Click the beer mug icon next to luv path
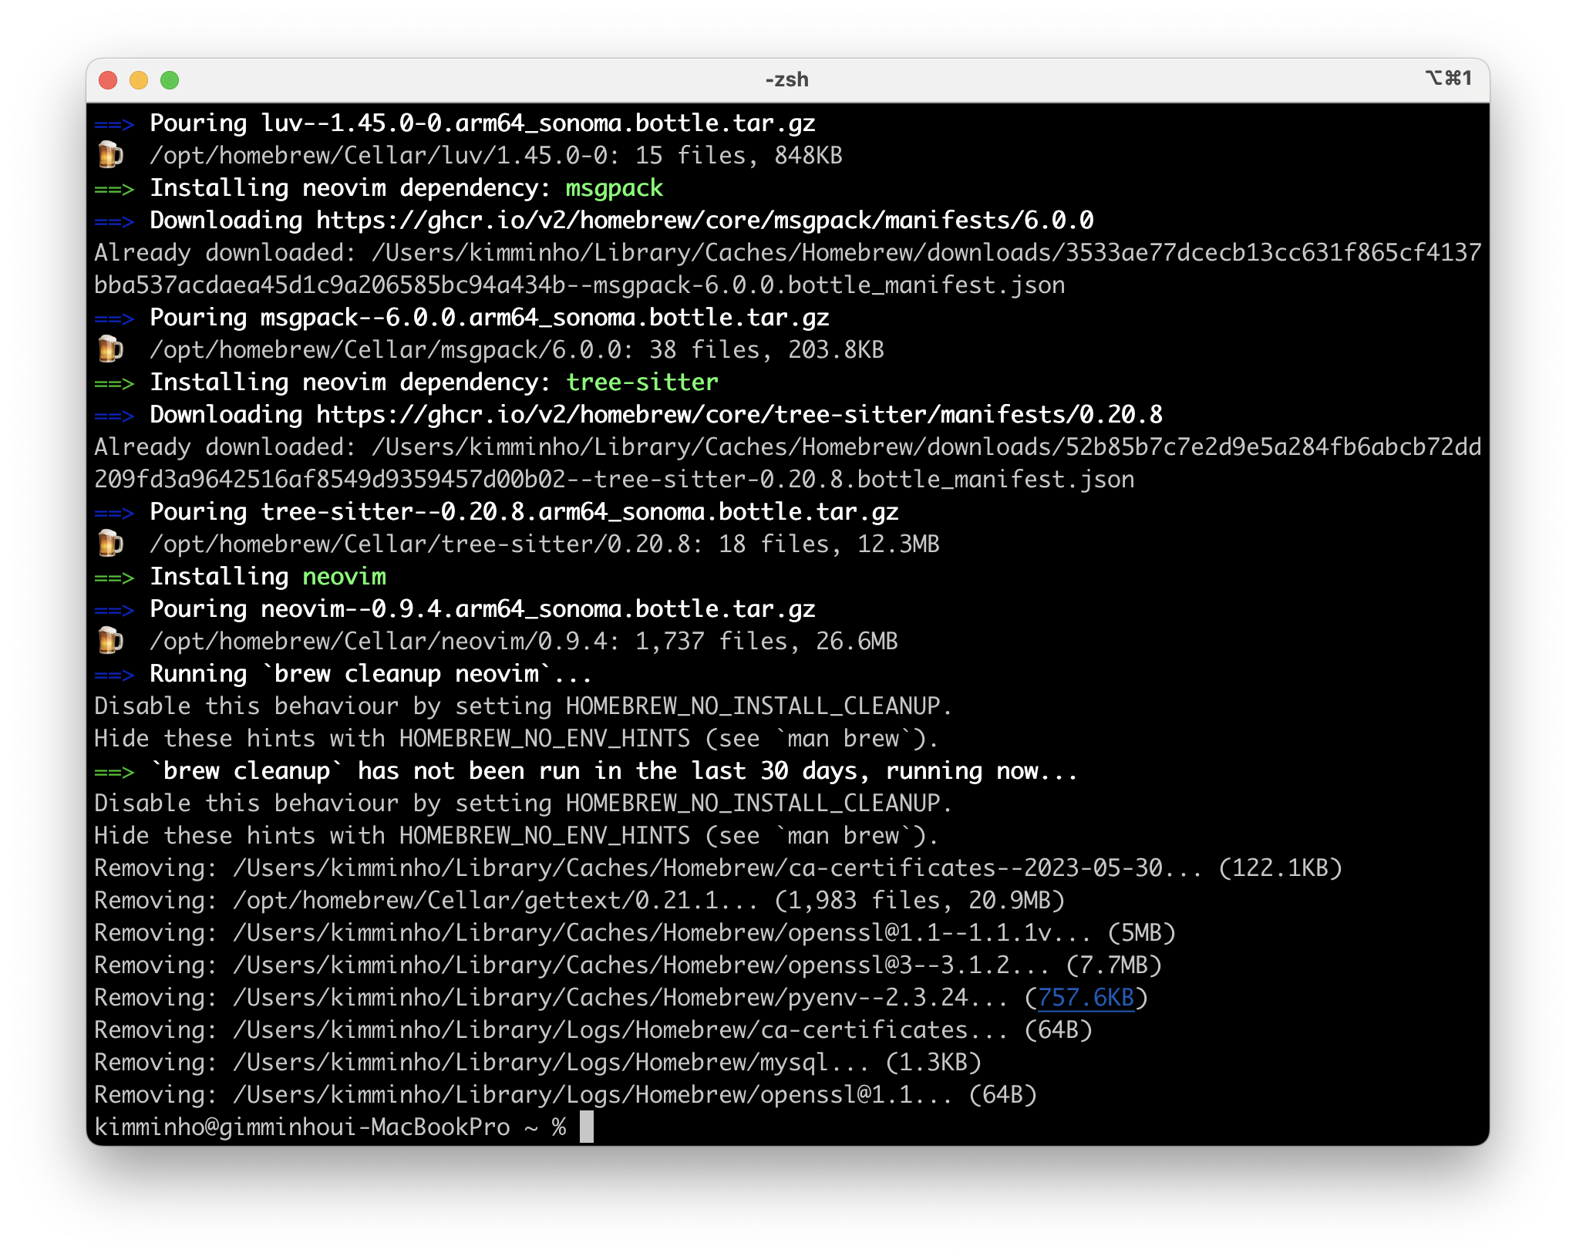 110,155
